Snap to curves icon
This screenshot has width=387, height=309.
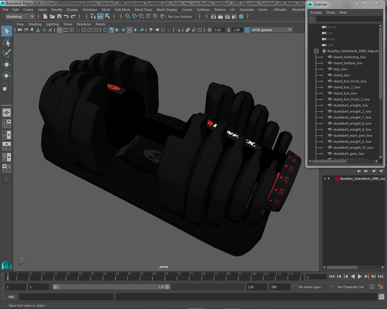(x=135, y=17)
